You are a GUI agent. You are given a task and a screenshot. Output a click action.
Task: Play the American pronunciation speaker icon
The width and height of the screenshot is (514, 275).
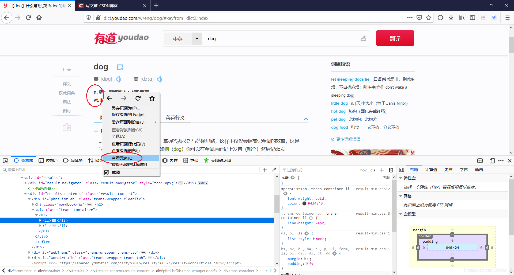pos(160,79)
